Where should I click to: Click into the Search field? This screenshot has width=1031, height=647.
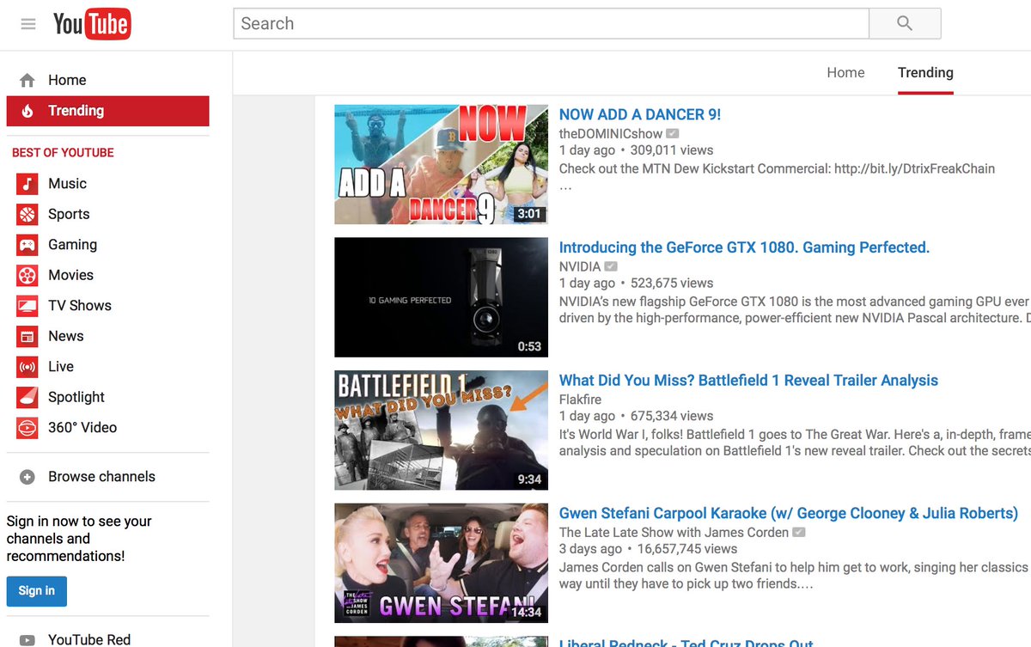click(x=551, y=23)
